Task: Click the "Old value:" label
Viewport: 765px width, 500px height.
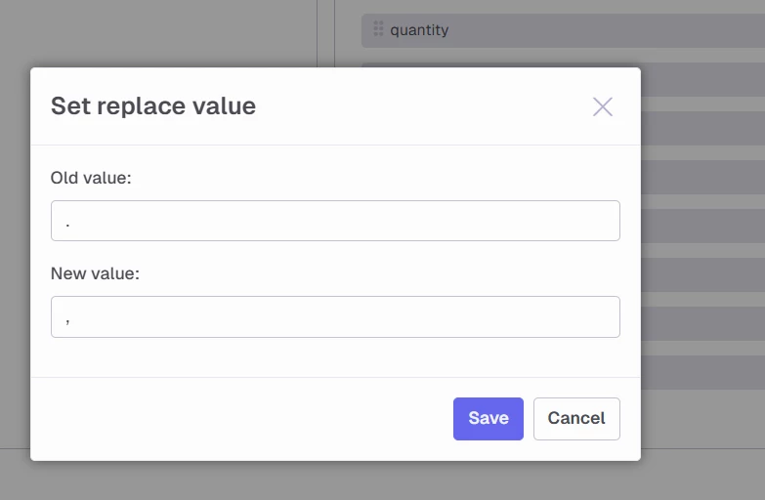Action: pyautogui.click(x=91, y=178)
